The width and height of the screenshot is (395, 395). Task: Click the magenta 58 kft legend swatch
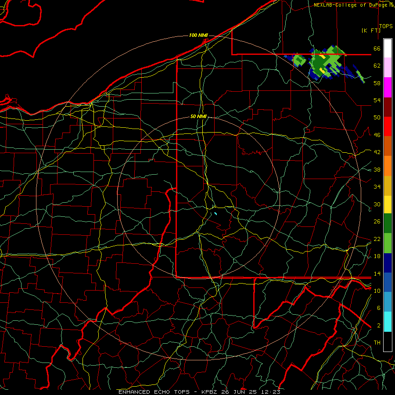pyautogui.click(x=388, y=87)
